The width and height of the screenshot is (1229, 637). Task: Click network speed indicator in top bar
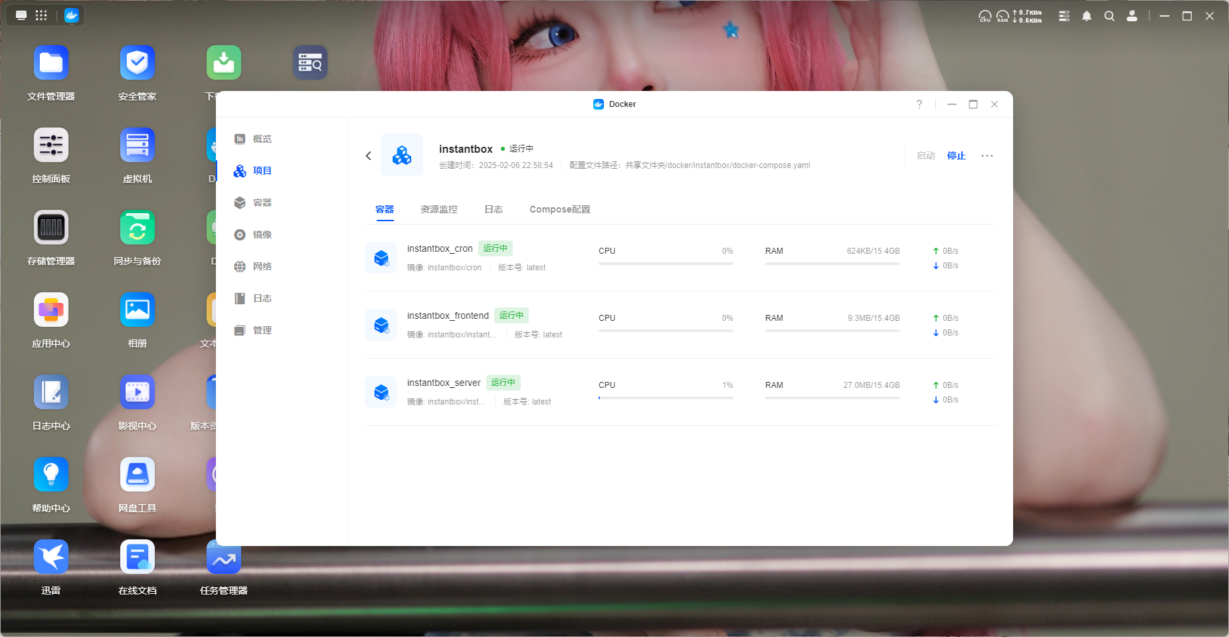coord(1027,16)
